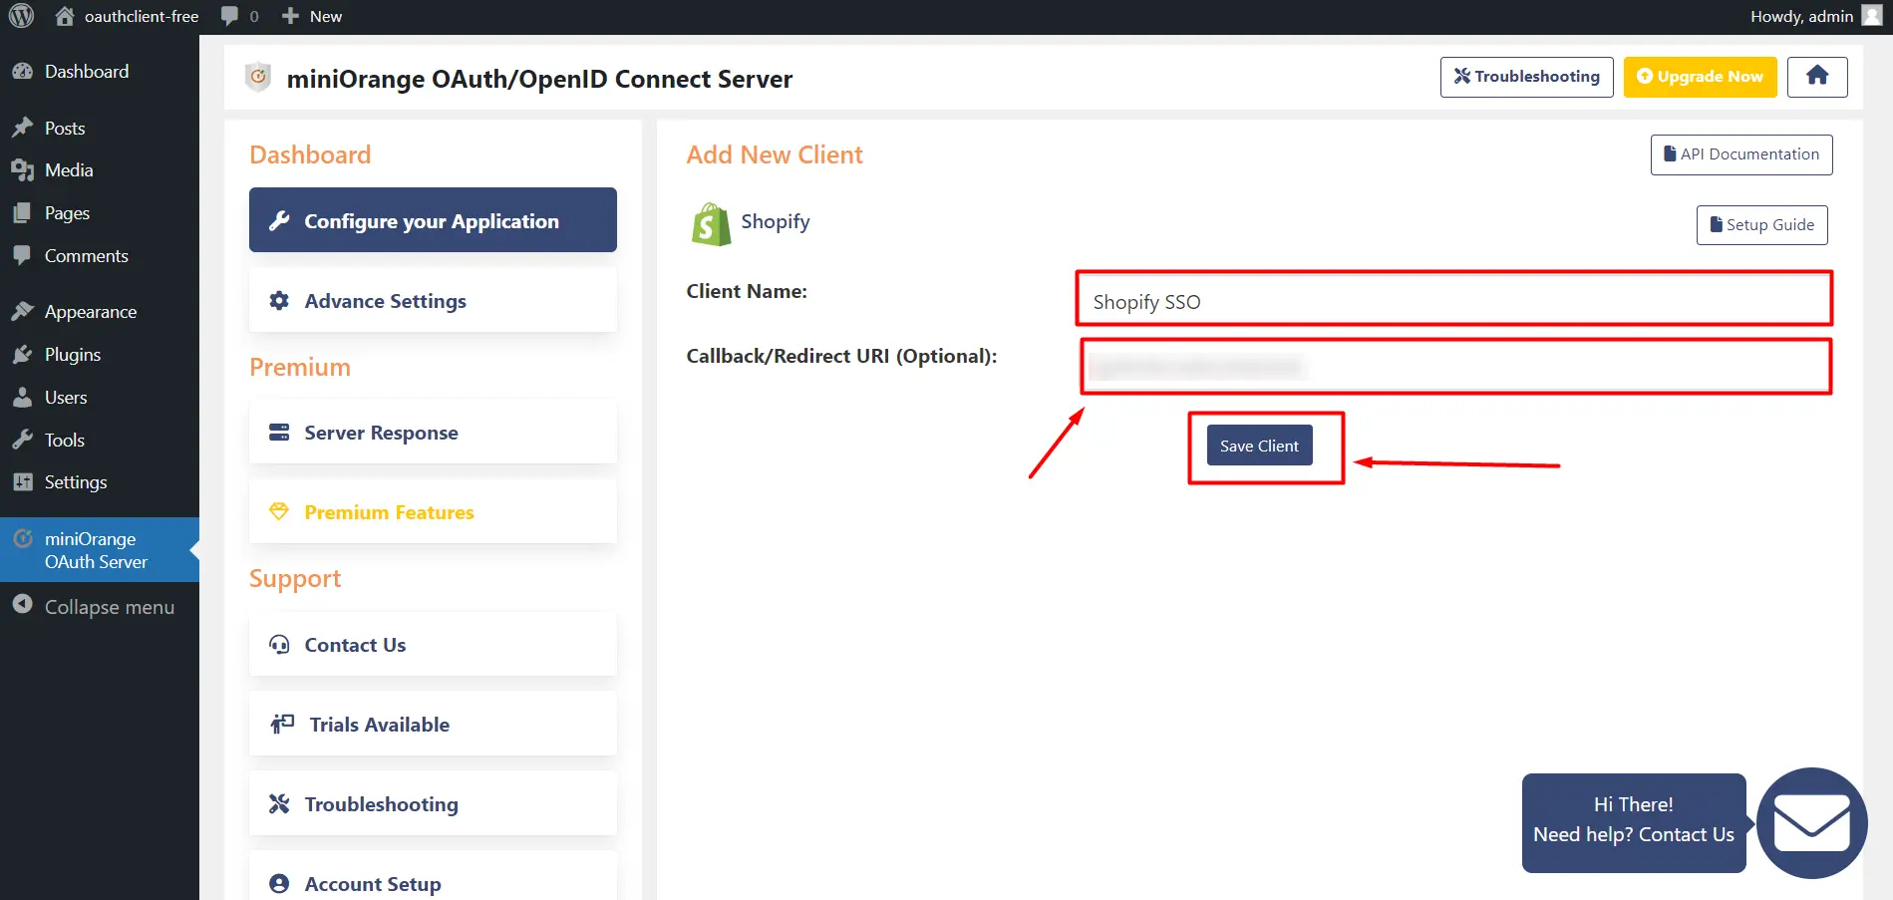Open Tools in the sidebar
The height and width of the screenshot is (900, 1893).
point(100,441)
